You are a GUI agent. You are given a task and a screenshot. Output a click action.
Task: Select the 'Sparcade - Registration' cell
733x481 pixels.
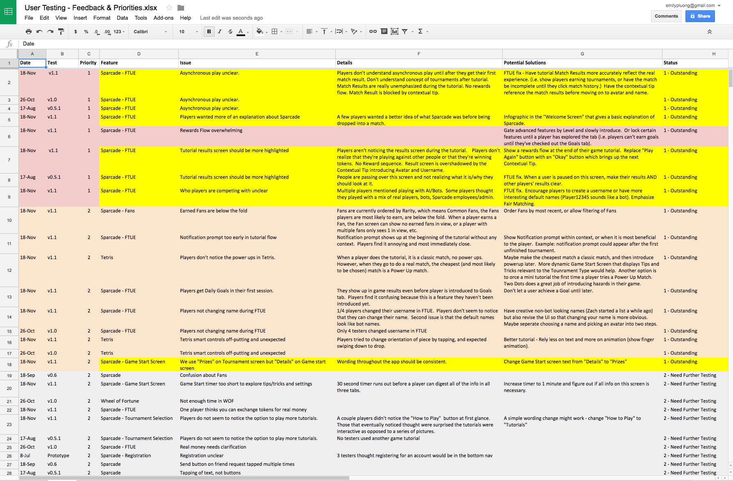pos(139,456)
